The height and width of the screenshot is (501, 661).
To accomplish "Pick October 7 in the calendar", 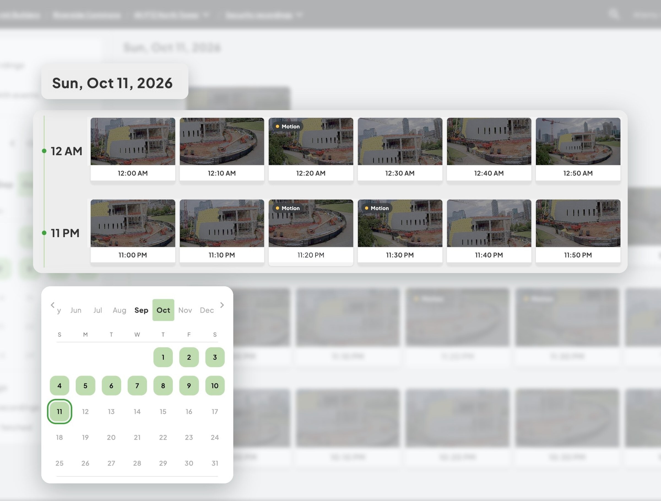I will tap(137, 386).
